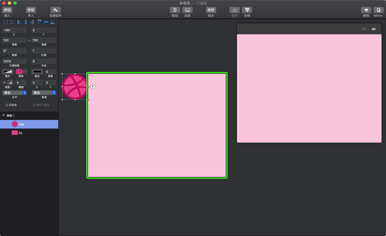Toggle the width-height aspect lock
The width and height of the screenshot is (386, 236).
click(x=29, y=40)
